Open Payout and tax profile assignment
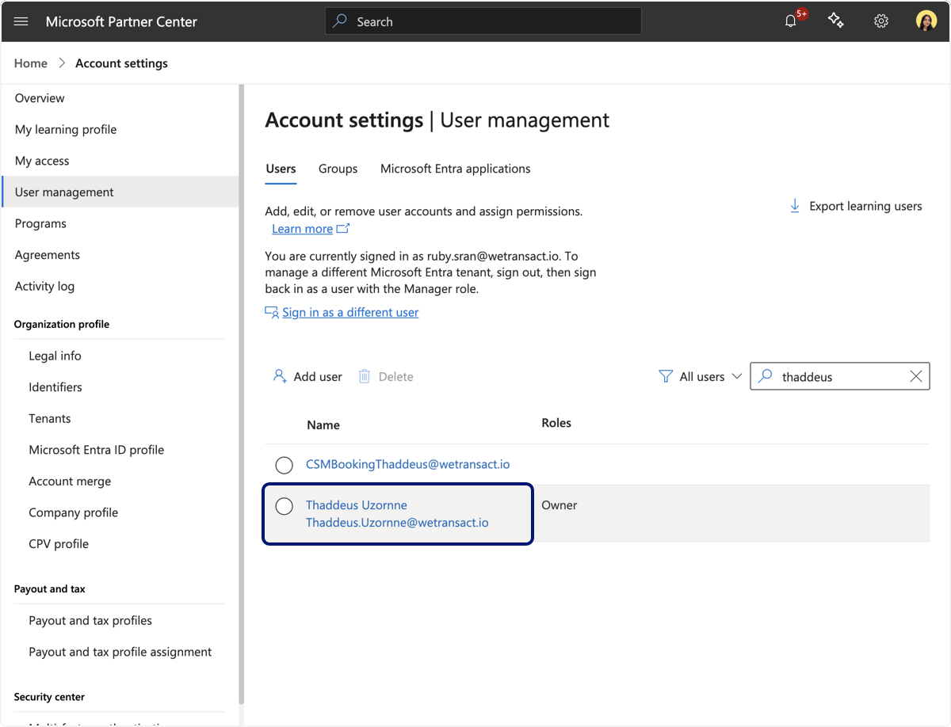951x727 pixels. coord(120,652)
